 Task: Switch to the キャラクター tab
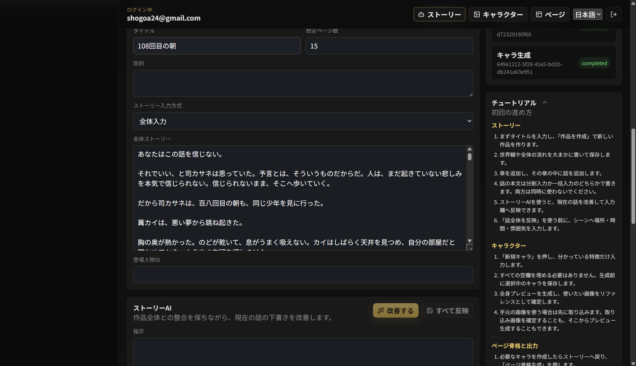tap(498, 14)
